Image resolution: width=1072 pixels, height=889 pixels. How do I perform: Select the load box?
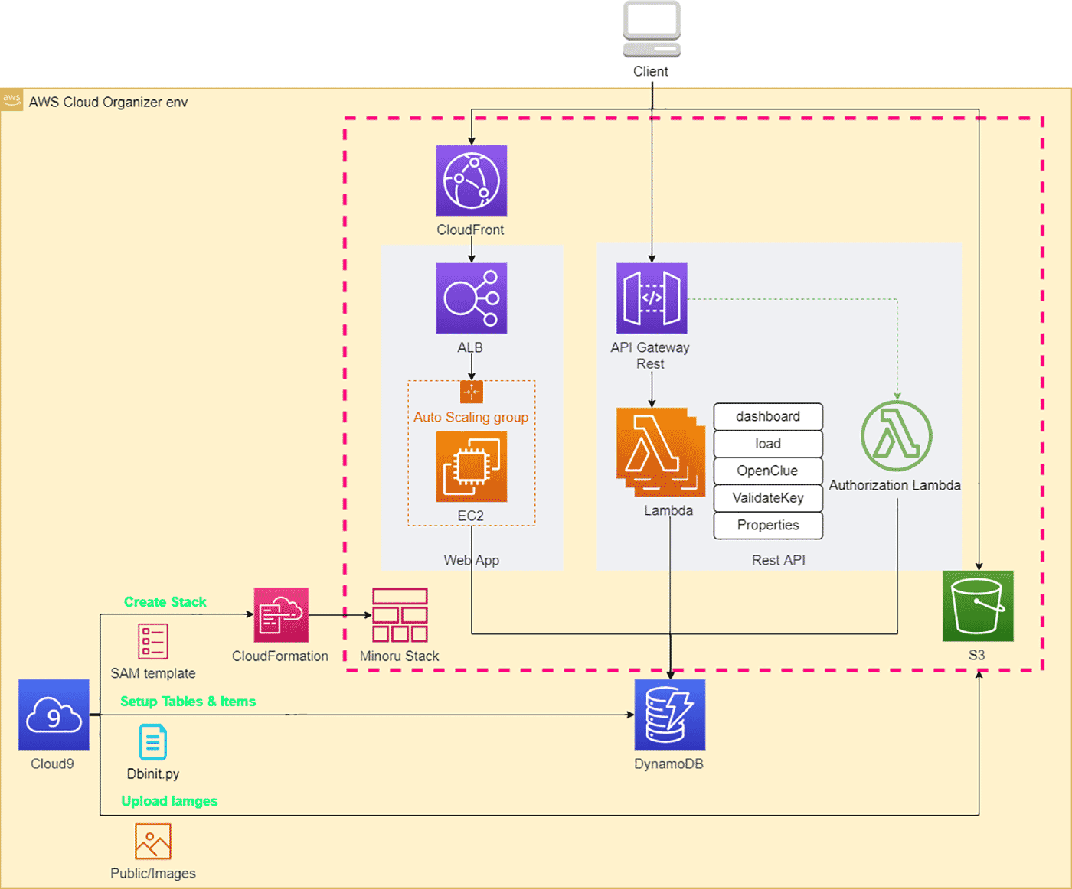pyautogui.click(x=768, y=444)
